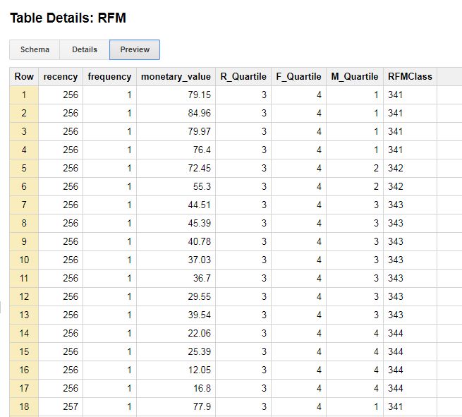Click the R_Quartile column header
The image size is (462, 417).
243,77
